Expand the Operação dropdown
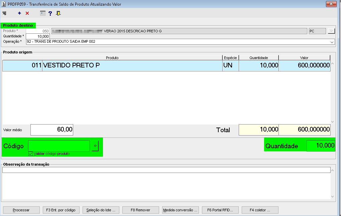The height and width of the screenshot is (216, 341). 332,42
